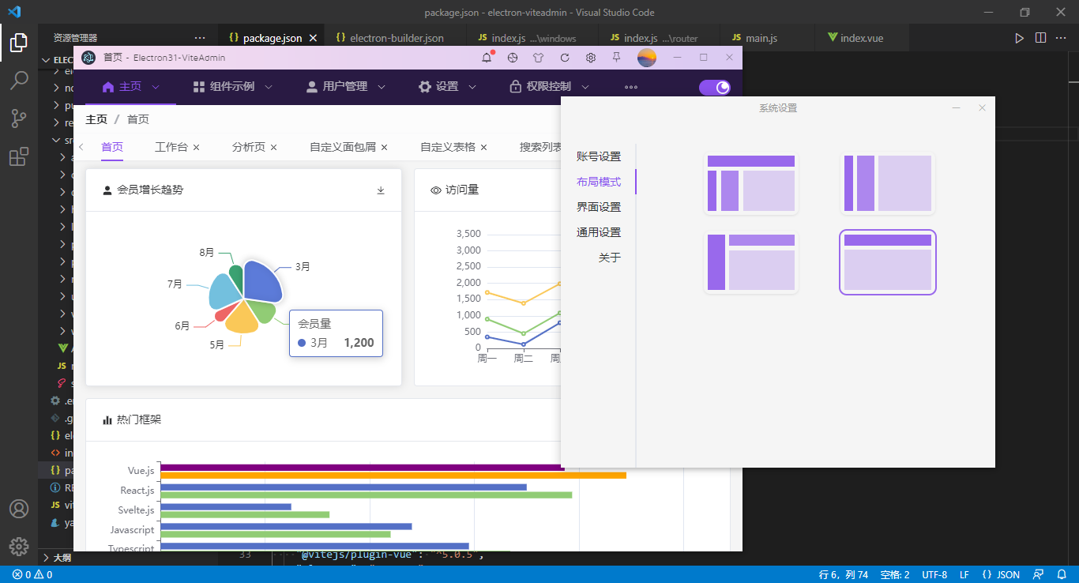
Task: Open the 组件示例 dropdown
Action: click(x=231, y=87)
